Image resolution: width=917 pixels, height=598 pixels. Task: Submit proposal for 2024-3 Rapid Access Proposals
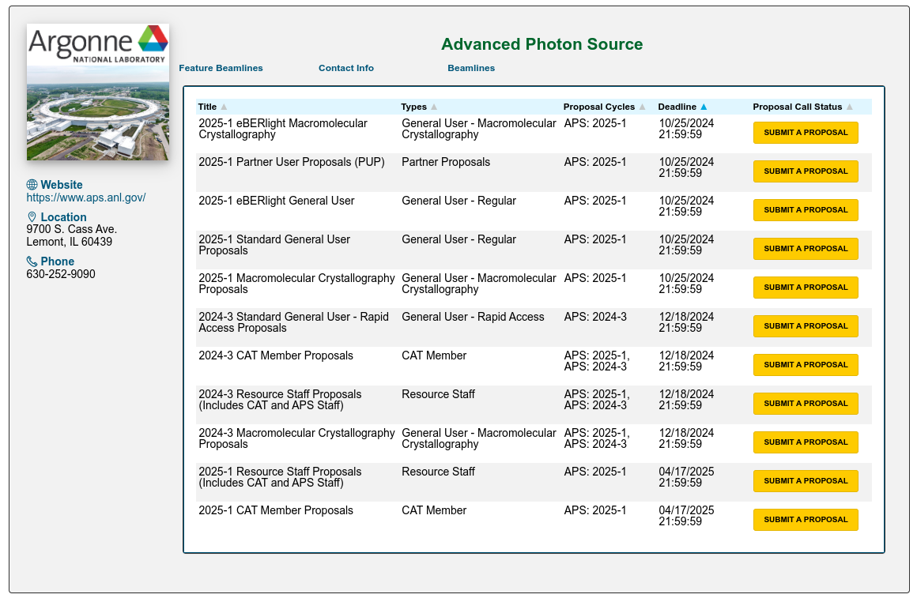pos(806,326)
